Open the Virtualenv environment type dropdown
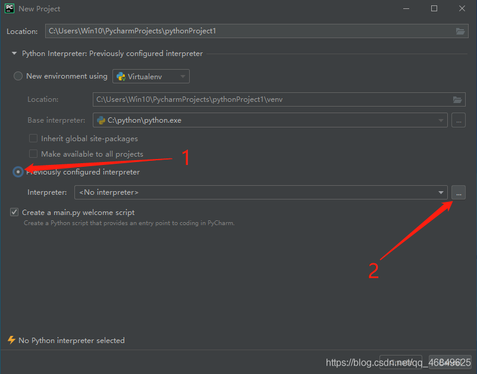 click(151, 76)
